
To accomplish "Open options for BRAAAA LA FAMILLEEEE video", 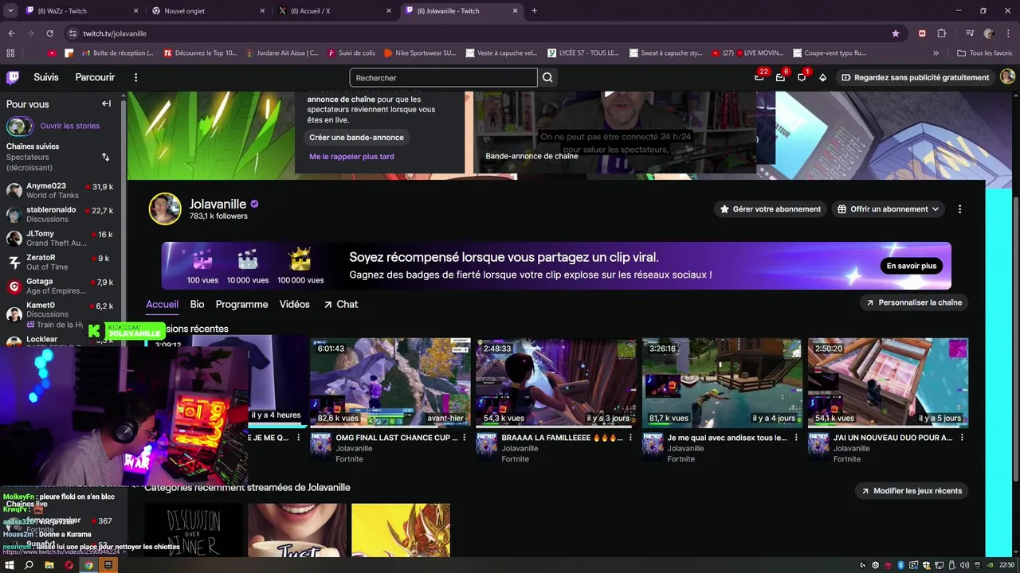I will tap(630, 438).
